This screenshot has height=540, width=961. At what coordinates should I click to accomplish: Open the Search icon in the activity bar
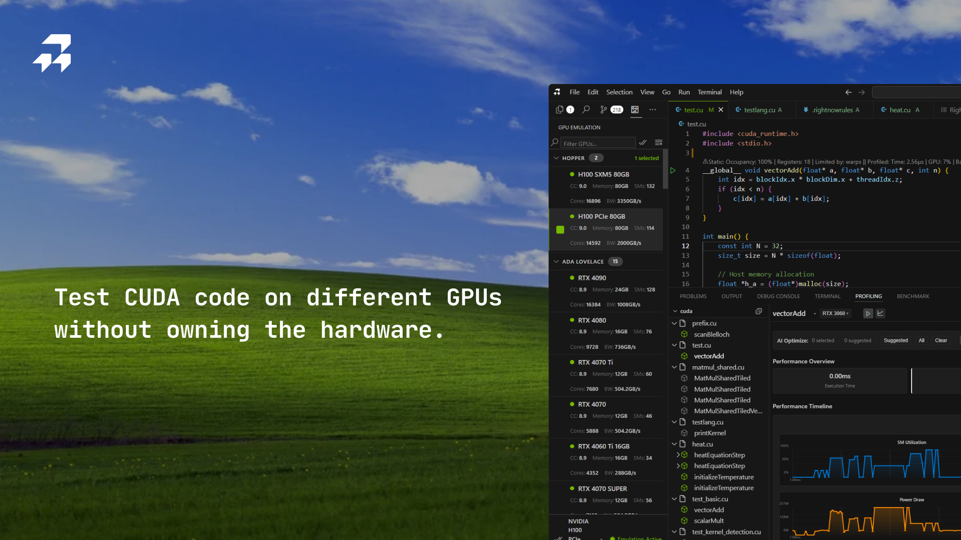click(586, 110)
